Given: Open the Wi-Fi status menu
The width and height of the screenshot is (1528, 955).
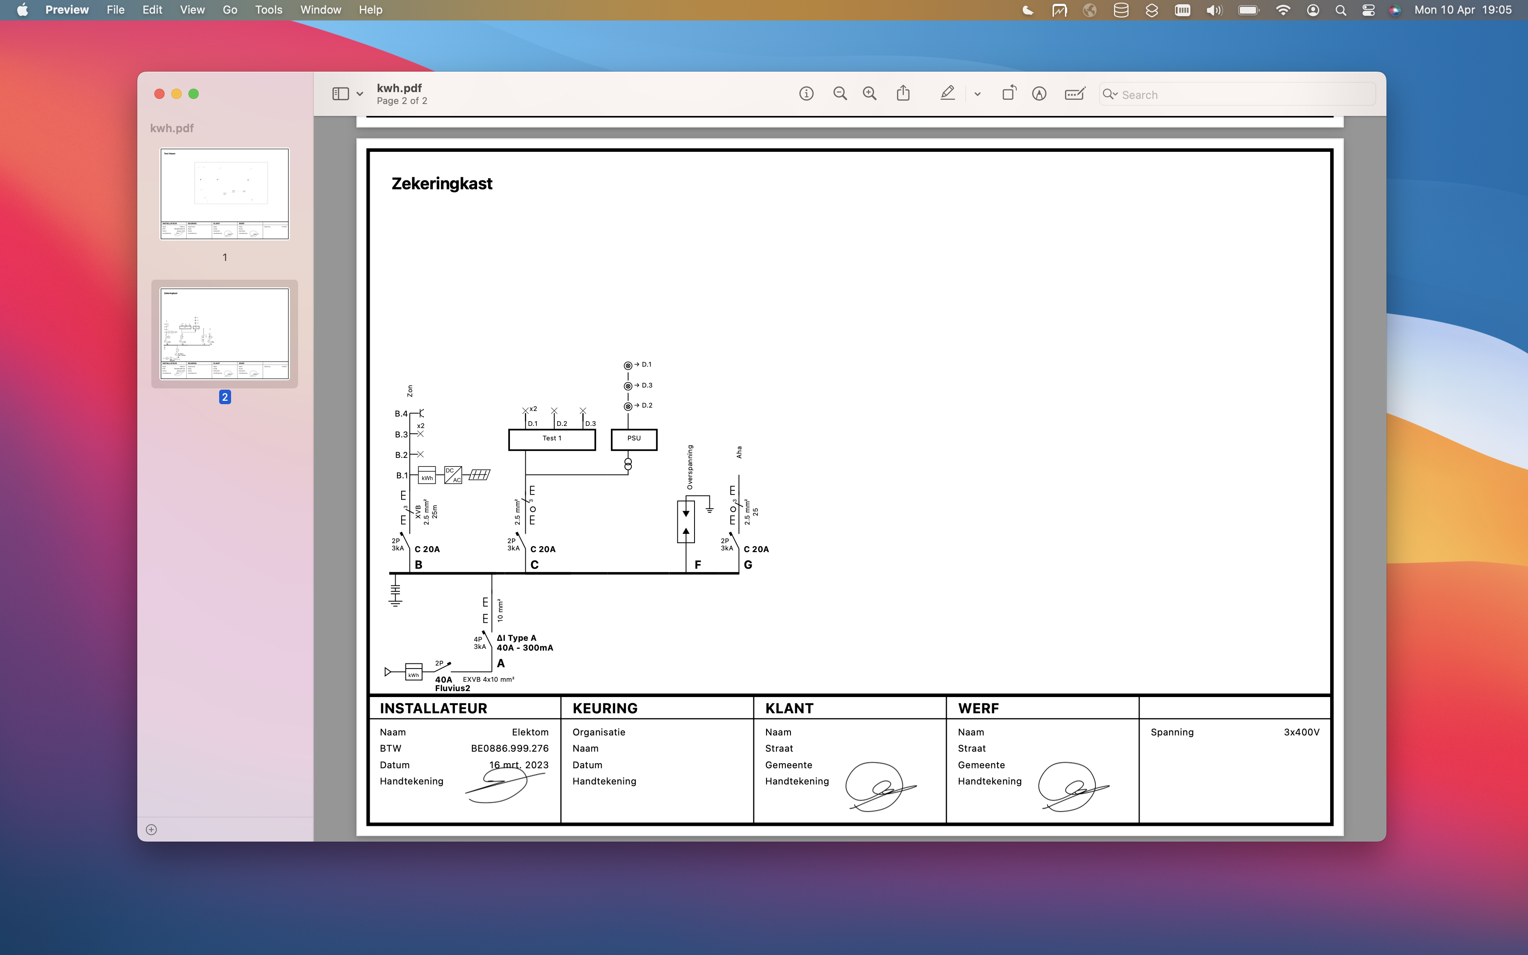Looking at the screenshot, I should point(1283,10).
